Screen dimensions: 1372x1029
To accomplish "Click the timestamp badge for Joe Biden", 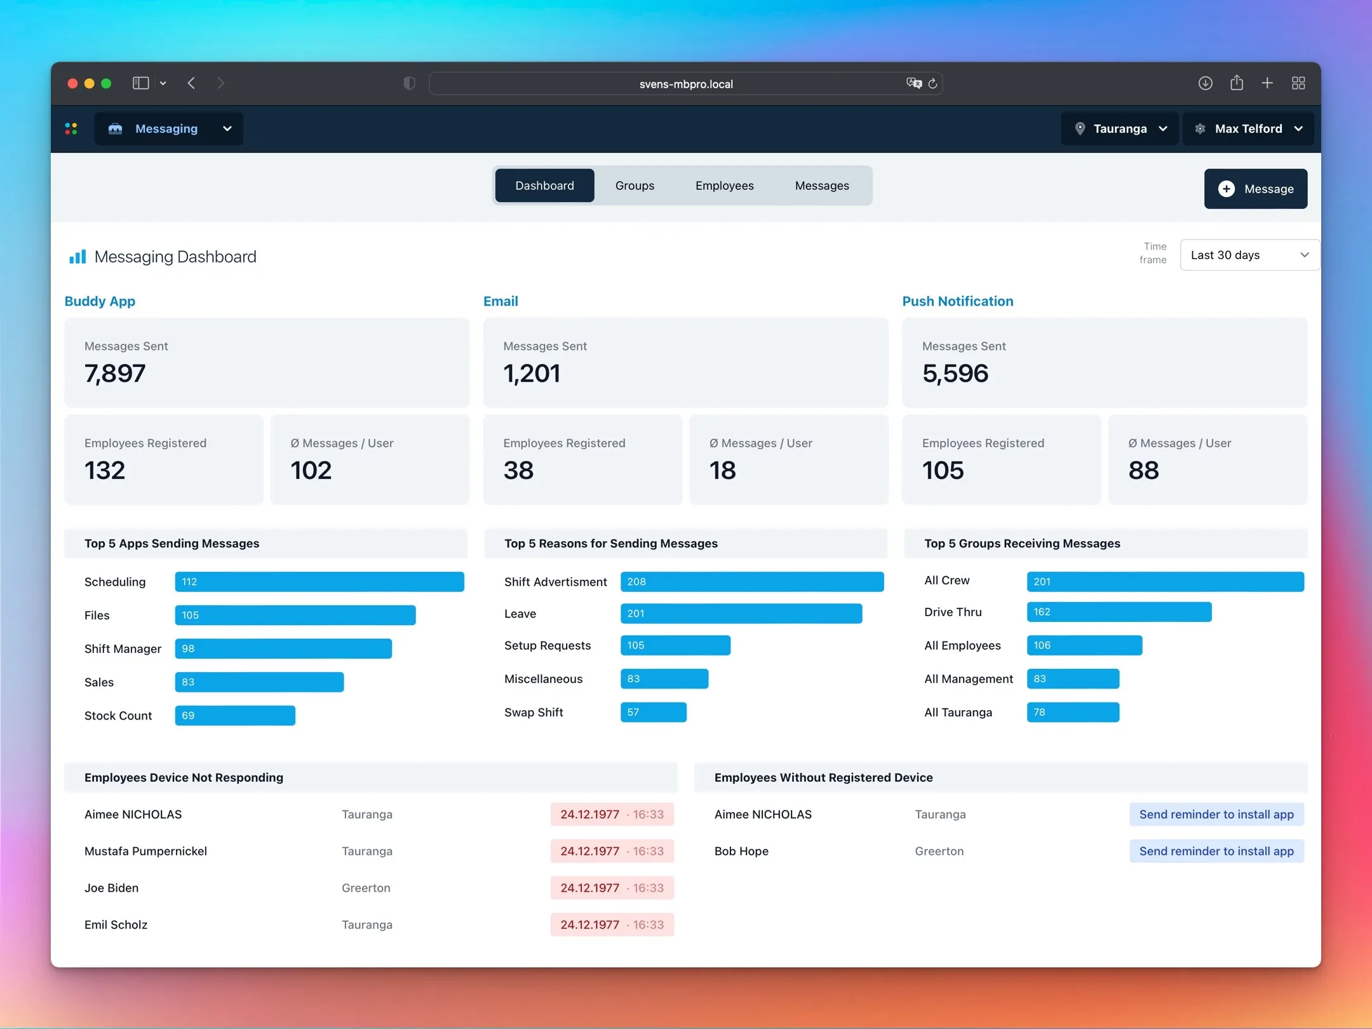I will (x=612, y=888).
